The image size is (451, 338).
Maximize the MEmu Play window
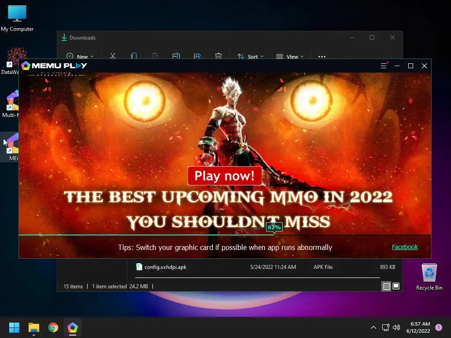[411, 66]
